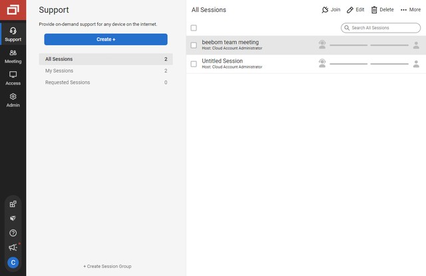Open the Access section in the sidebar
The width and height of the screenshot is (426, 276).
coord(13,78)
